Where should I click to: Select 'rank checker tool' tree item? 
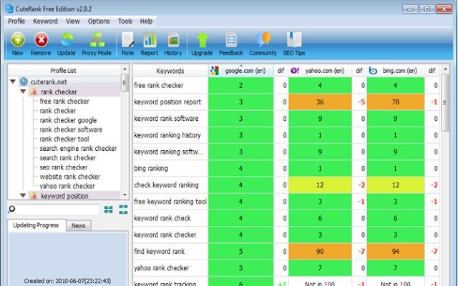pos(64,139)
